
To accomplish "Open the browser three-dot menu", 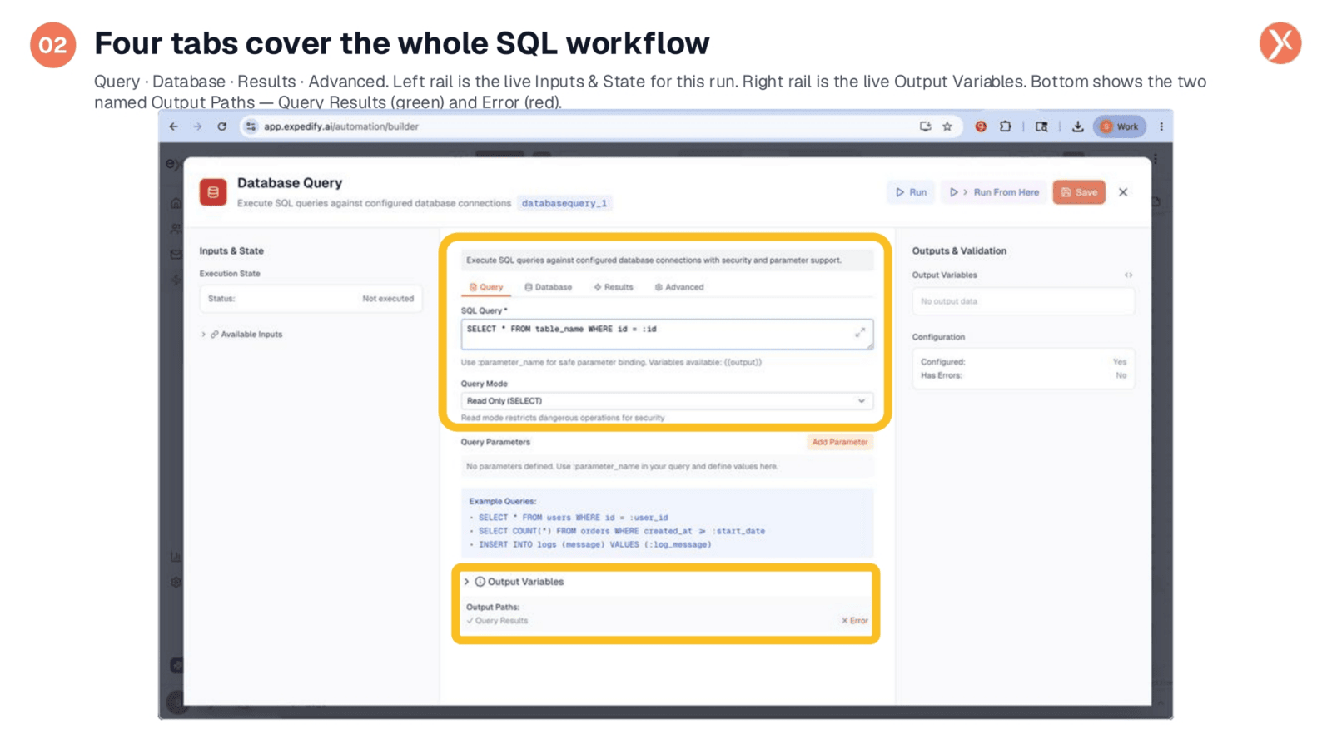I will click(x=1161, y=126).
